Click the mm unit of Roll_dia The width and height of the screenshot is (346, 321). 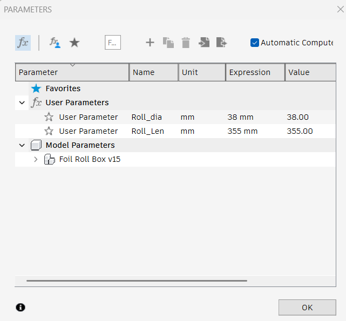click(187, 117)
